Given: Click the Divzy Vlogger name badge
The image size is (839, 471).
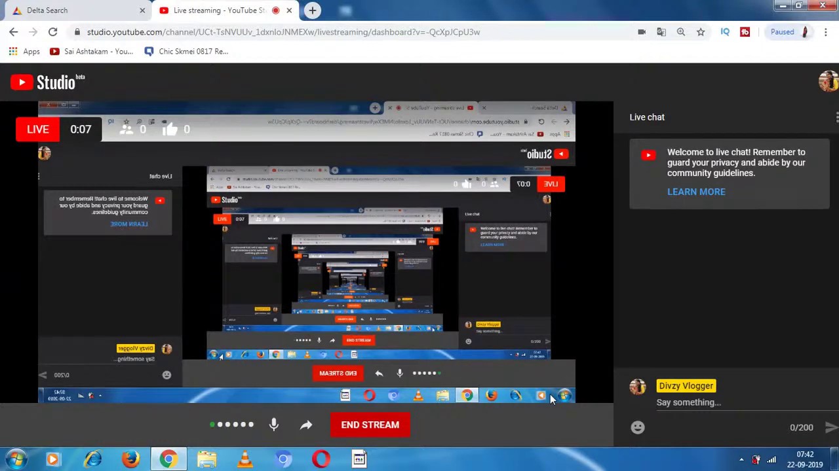Looking at the screenshot, I should click(x=686, y=386).
